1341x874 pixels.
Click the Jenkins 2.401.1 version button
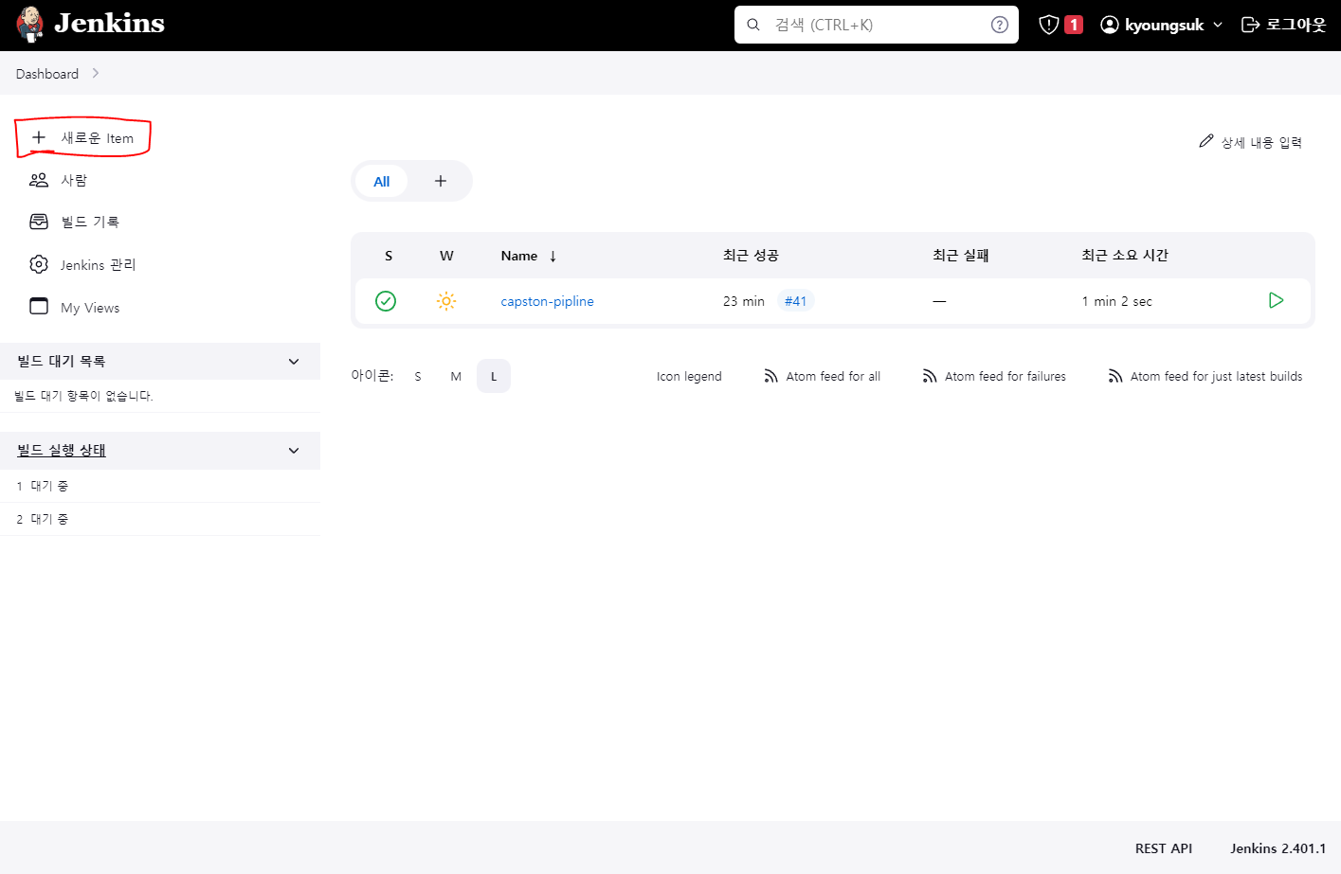tap(1278, 848)
